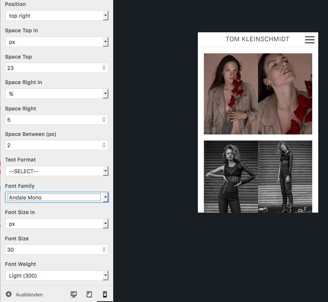Adjust the Space Top stepper arrows
The height and width of the screenshot is (302, 328).
(x=104, y=68)
